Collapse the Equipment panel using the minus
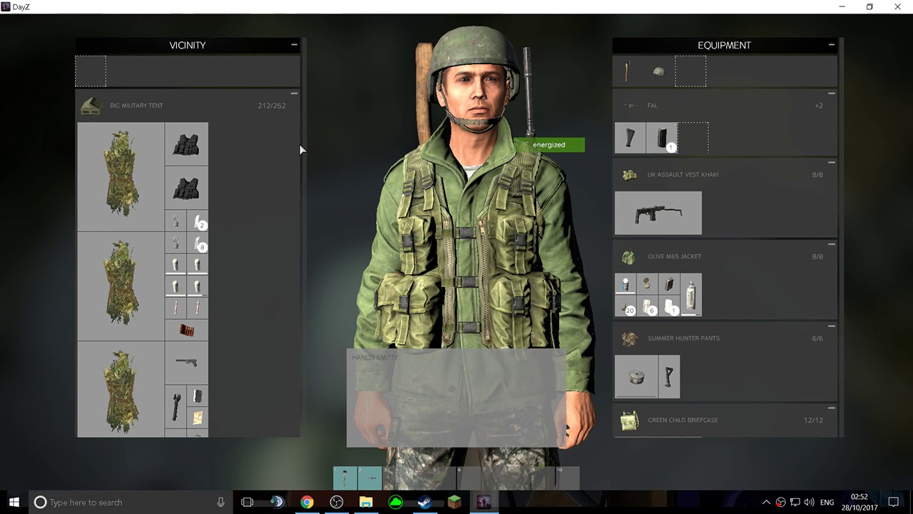 coord(831,44)
